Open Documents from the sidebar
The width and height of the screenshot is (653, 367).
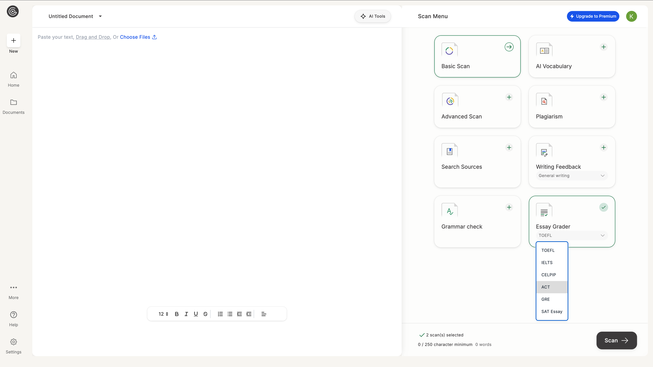13,106
